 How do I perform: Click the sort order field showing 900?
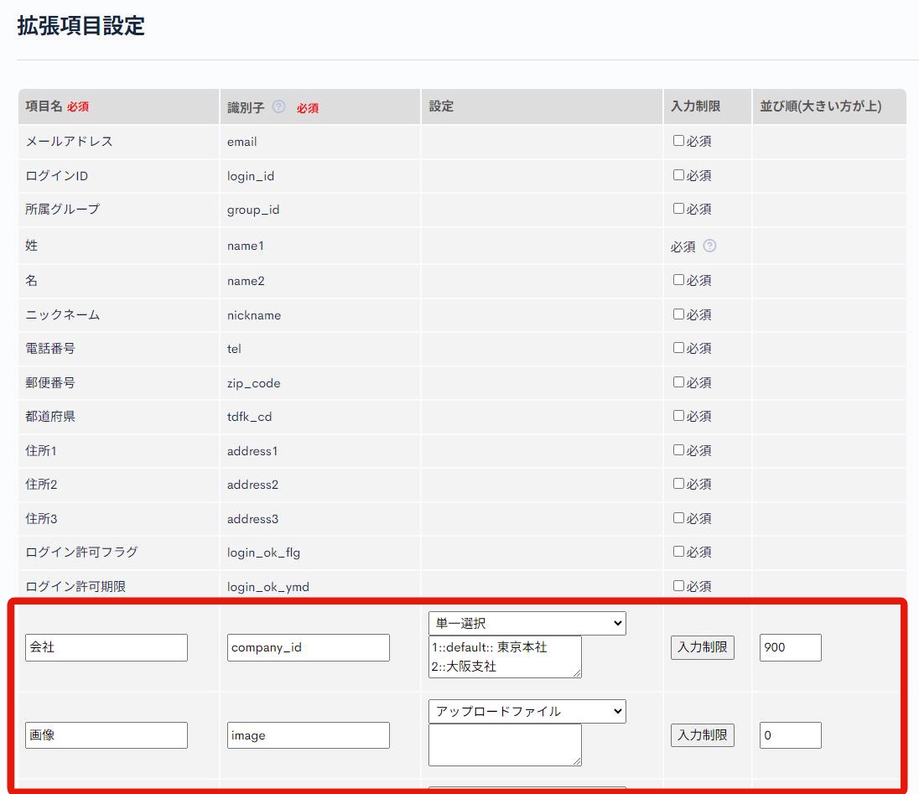click(790, 647)
